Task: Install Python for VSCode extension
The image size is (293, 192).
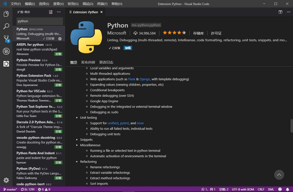Action: (58, 100)
